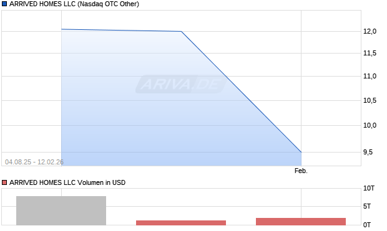This screenshot has width=387, height=231.
Task: Click the 9,5 price axis label
Action: (368, 152)
